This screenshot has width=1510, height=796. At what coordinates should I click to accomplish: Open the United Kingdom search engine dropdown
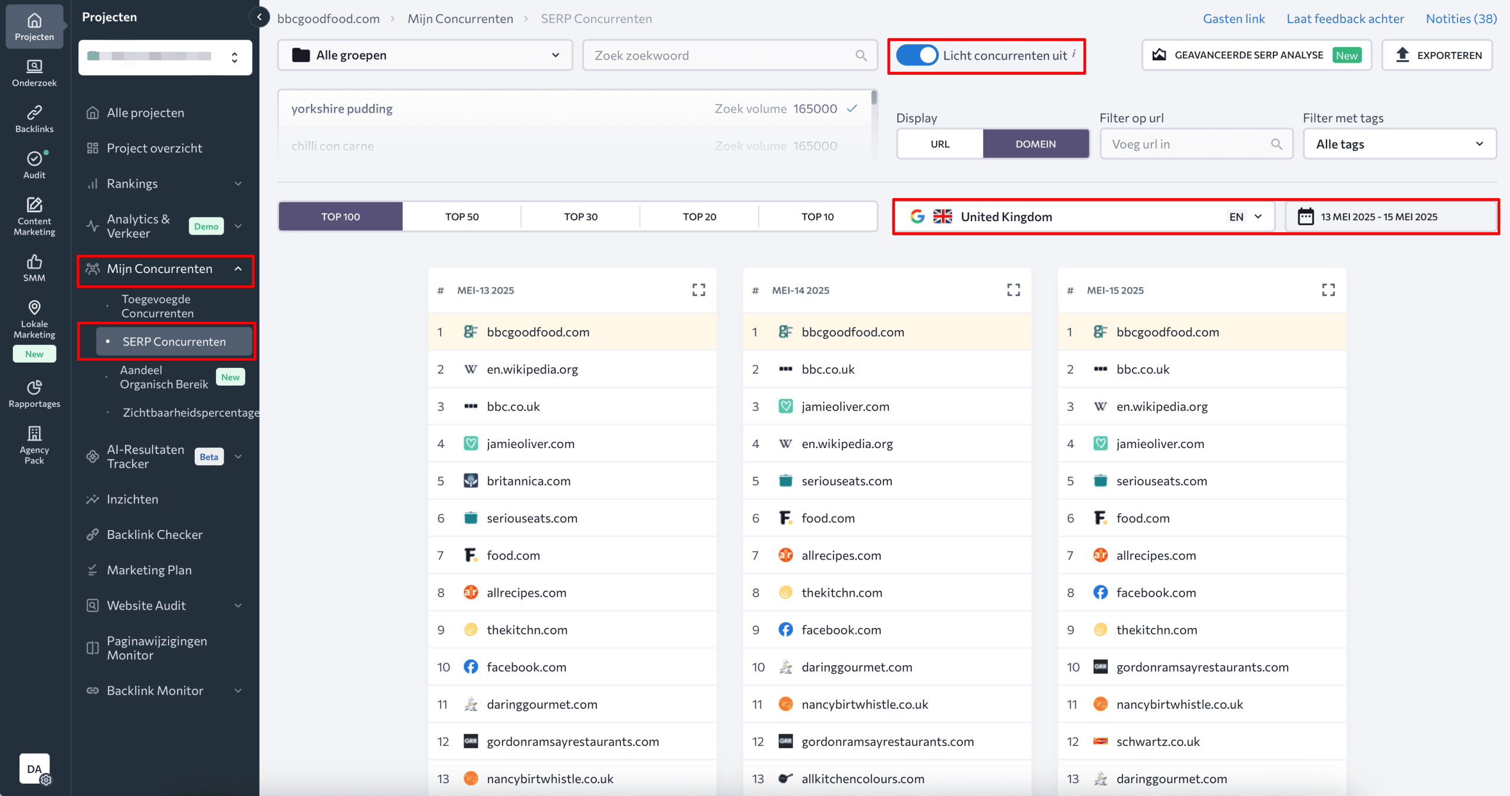(x=1084, y=216)
